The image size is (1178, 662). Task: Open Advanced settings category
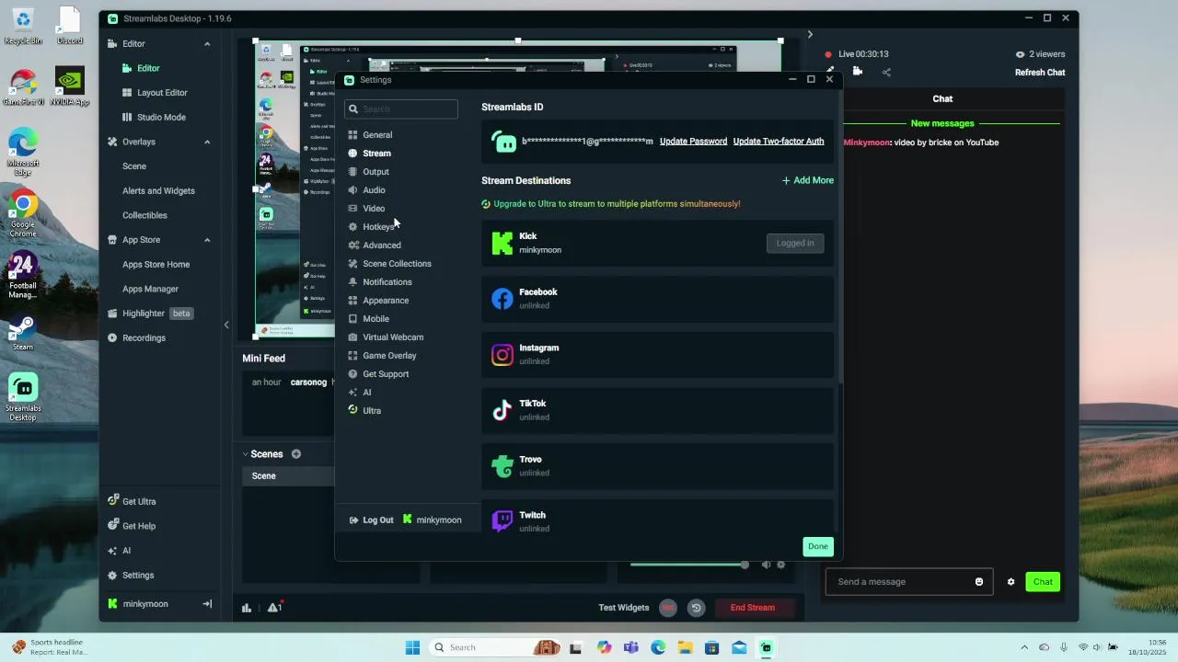coord(381,245)
